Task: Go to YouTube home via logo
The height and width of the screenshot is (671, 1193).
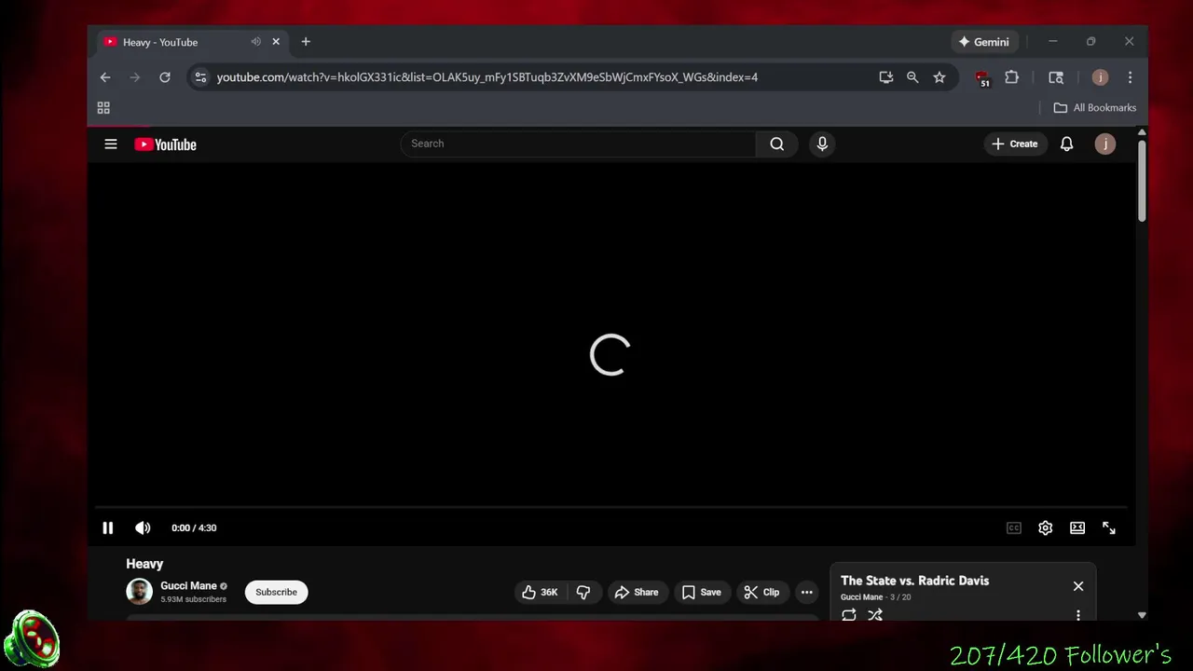Action: (165, 144)
